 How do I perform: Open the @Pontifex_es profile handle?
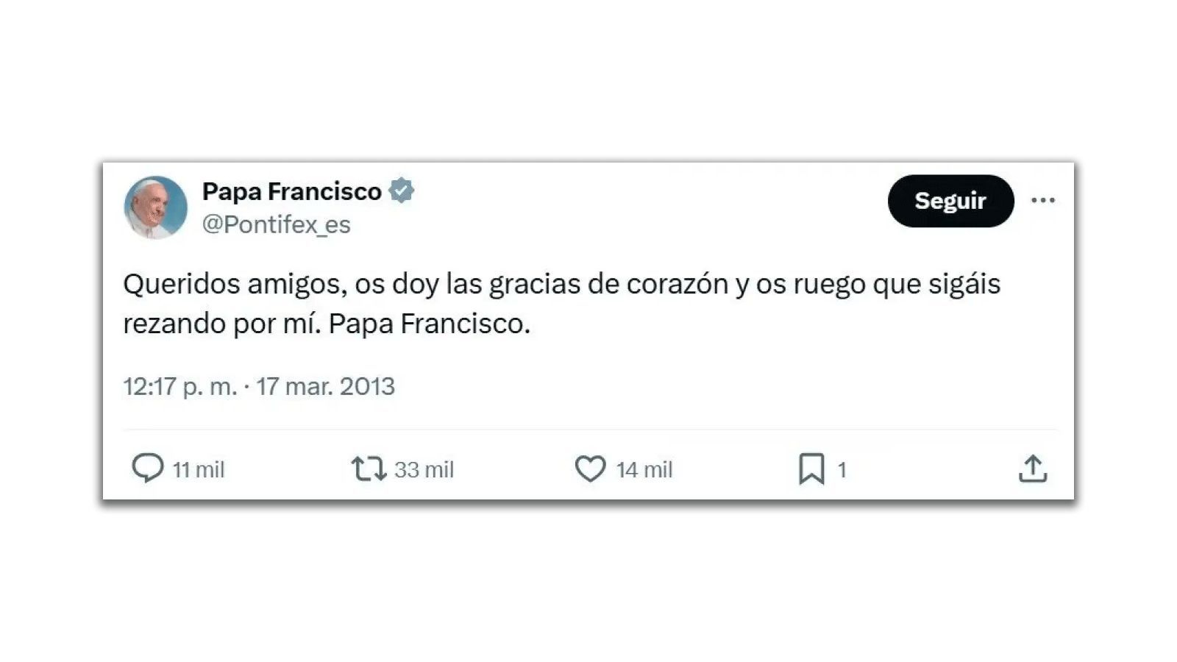click(x=277, y=225)
